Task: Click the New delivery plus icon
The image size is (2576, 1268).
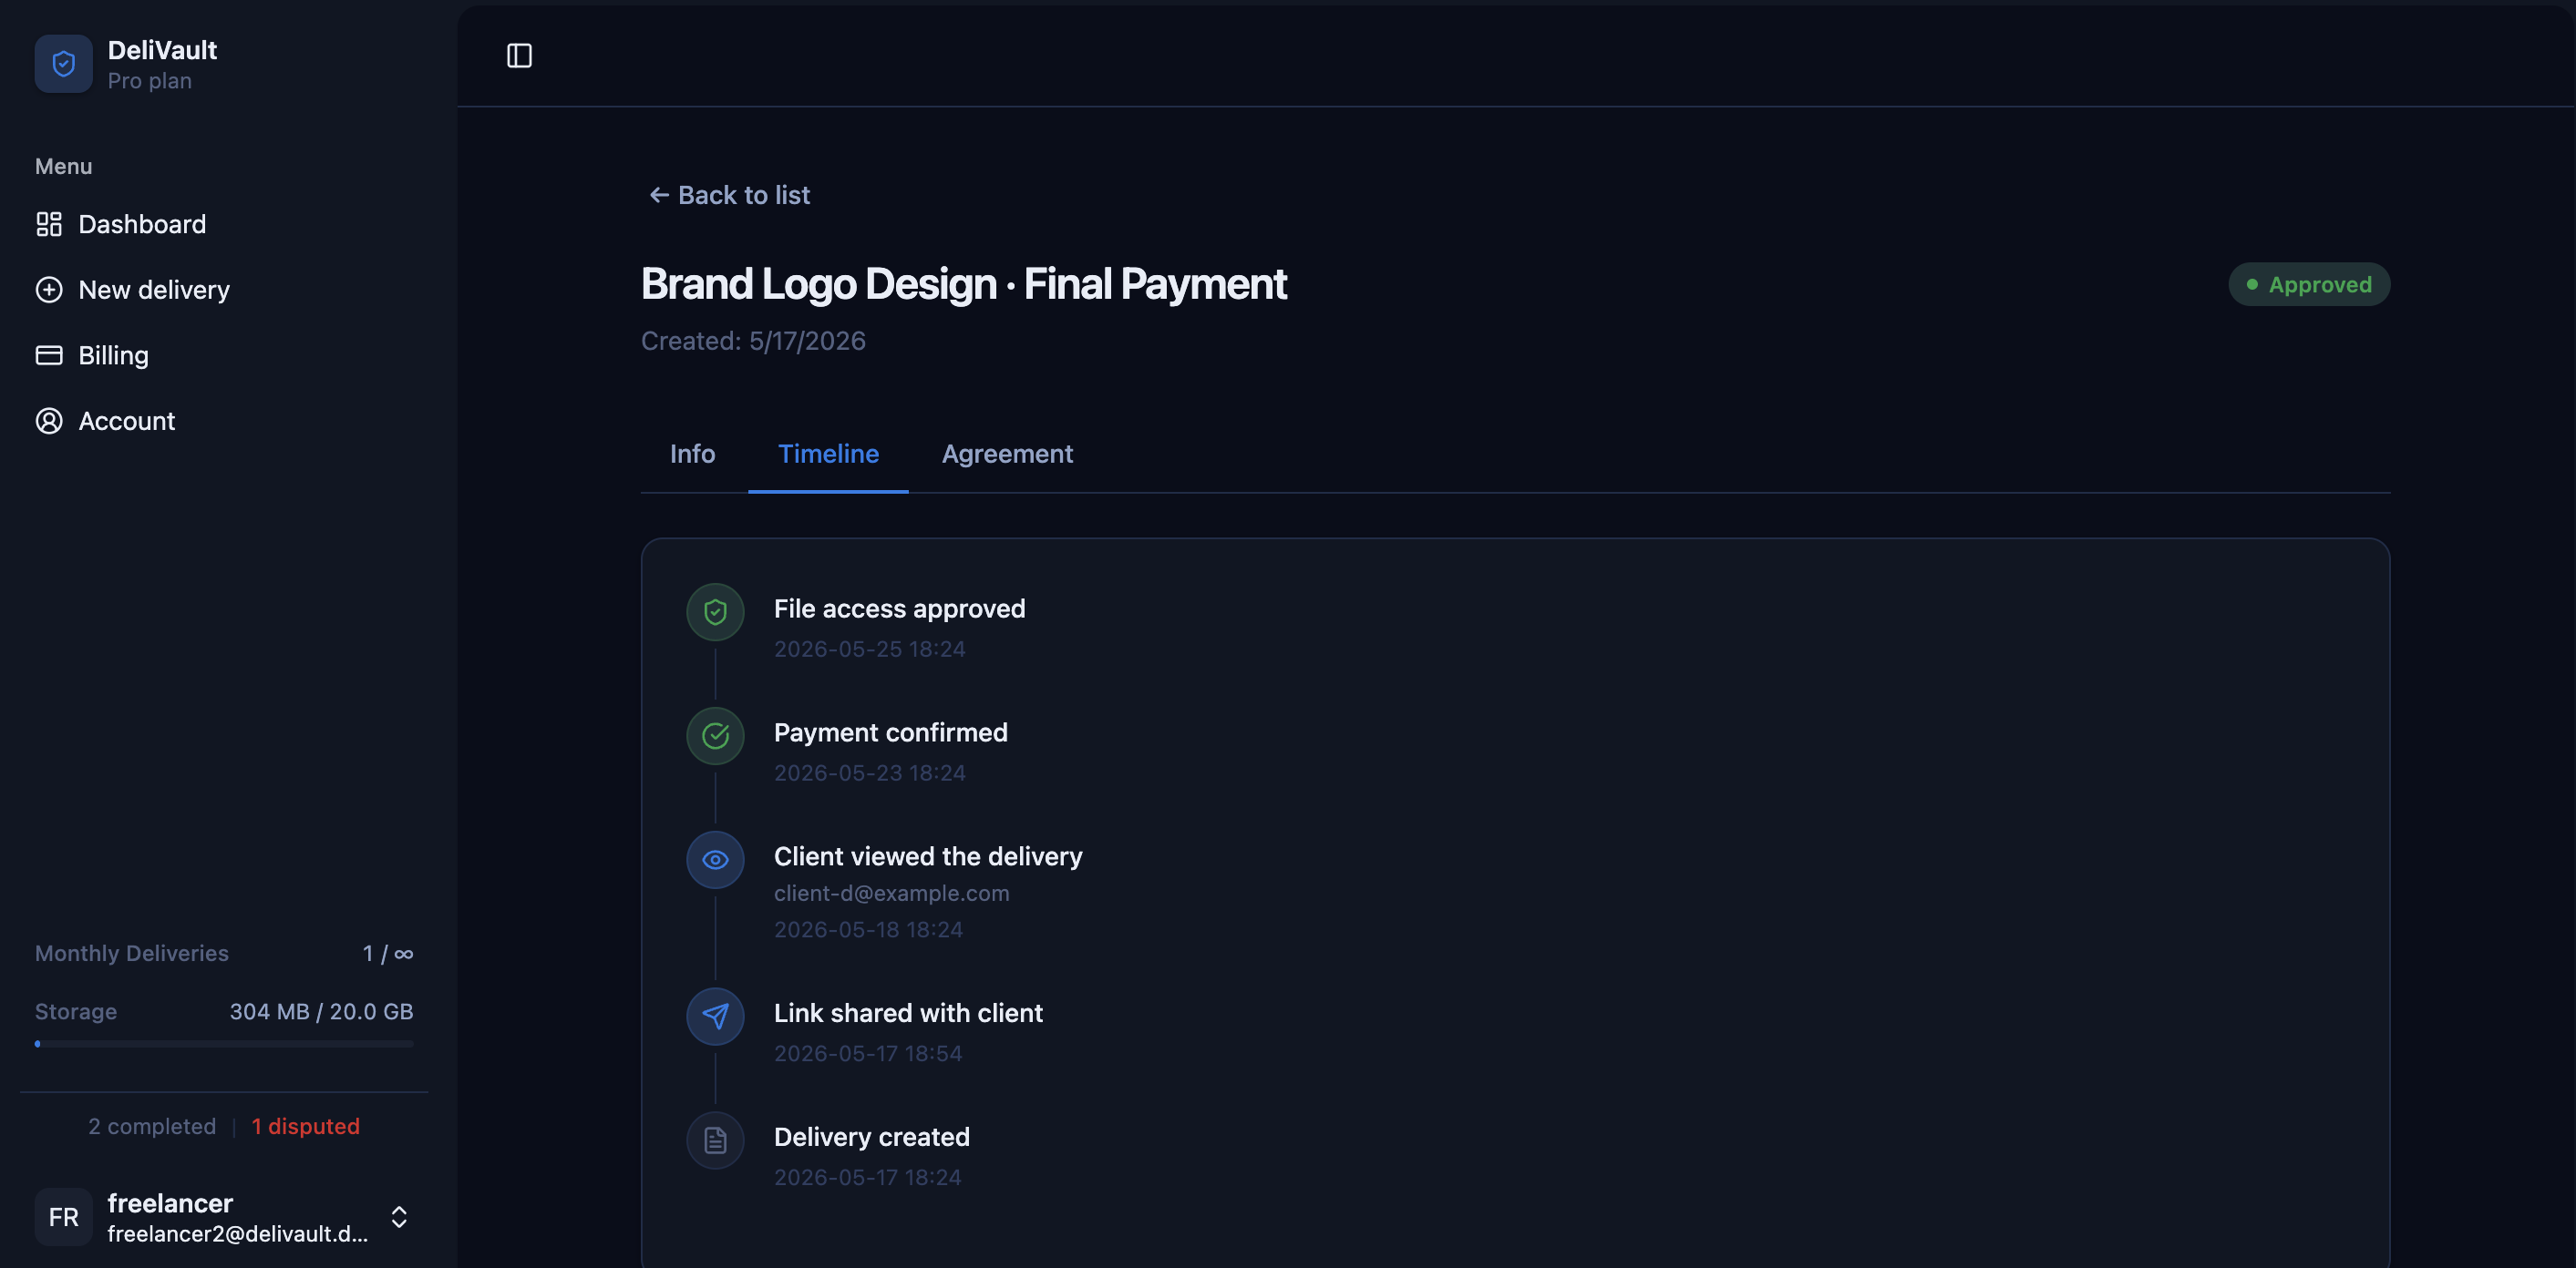Action: (49, 290)
